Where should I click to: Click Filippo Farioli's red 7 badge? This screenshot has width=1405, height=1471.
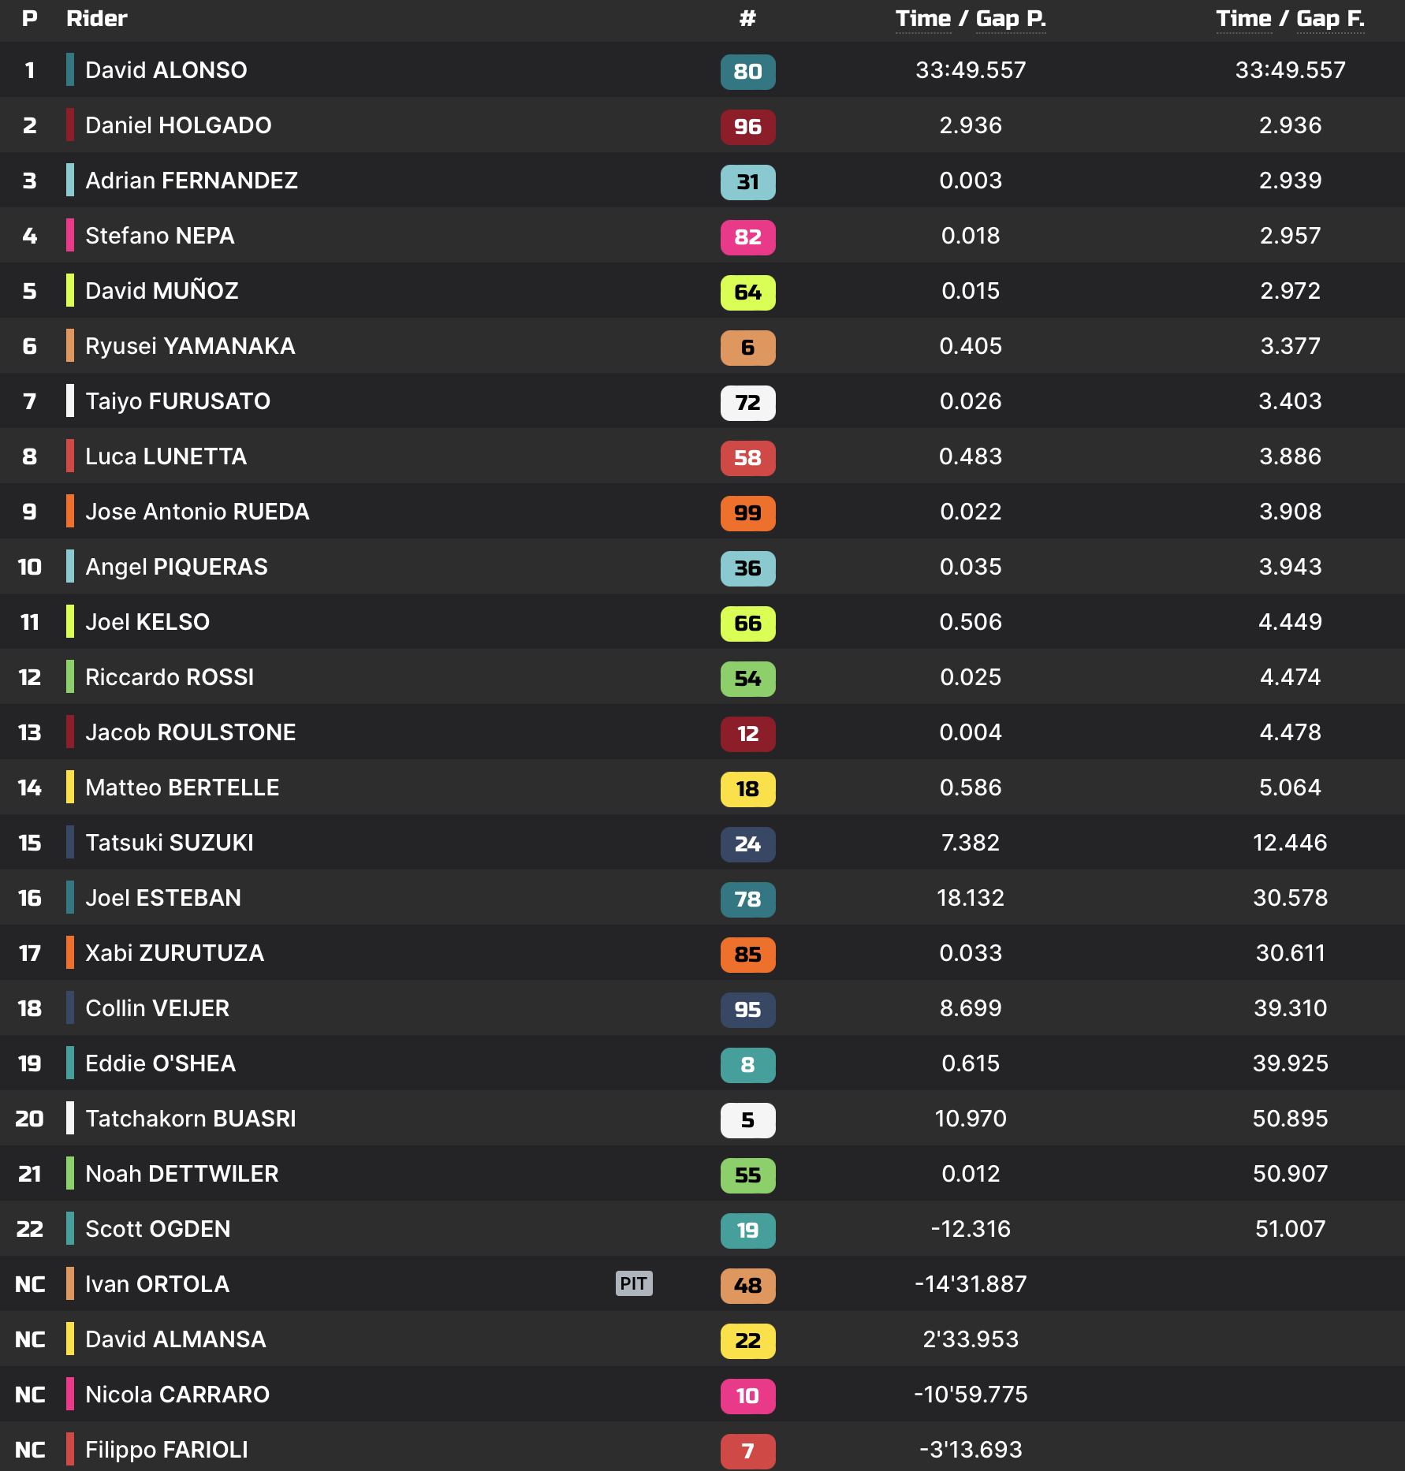point(747,1451)
